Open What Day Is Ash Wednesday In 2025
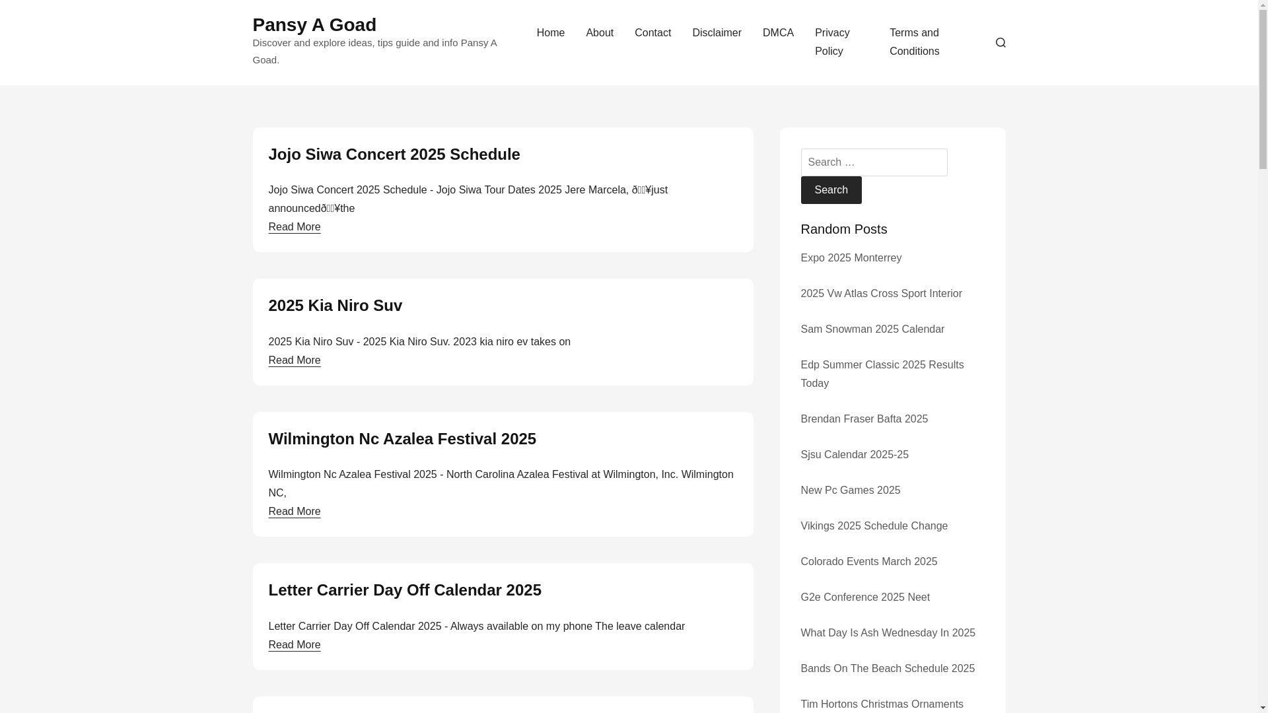Viewport: 1268px width, 713px height. pos(888,633)
